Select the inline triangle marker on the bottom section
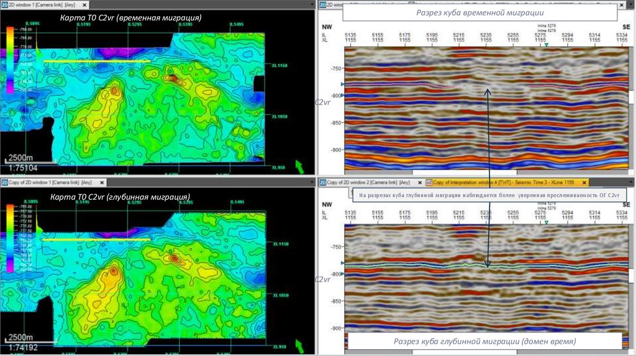Screen dimensions: 636x356 (x=547, y=223)
